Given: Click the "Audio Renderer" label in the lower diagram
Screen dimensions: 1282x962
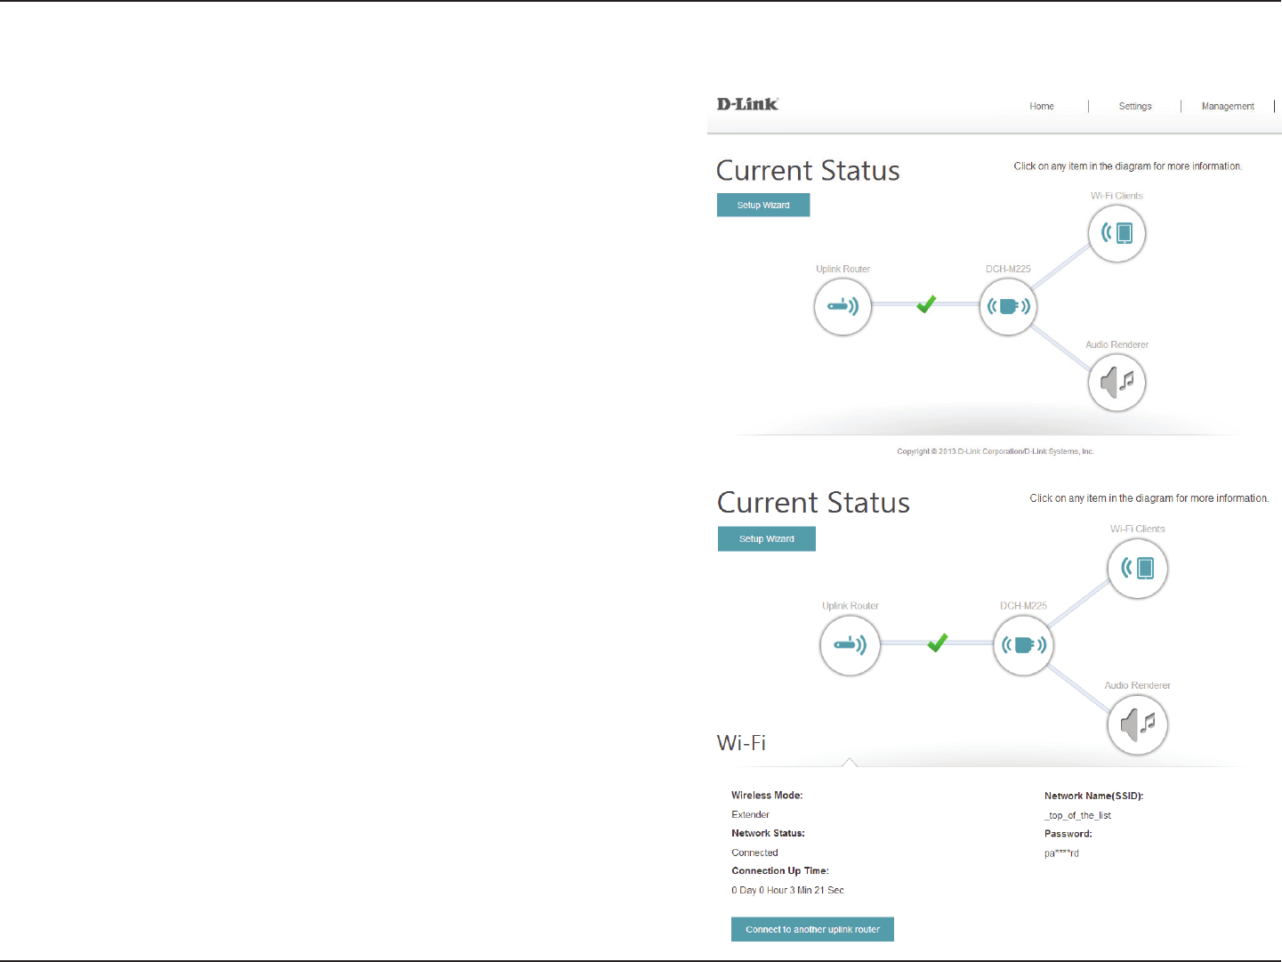Looking at the screenshot, I should pos(1137,685).
